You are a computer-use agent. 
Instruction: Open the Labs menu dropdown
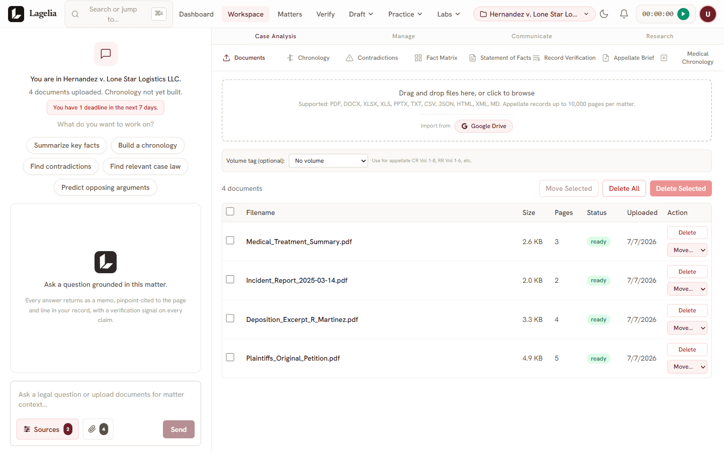tap(448, 14)
